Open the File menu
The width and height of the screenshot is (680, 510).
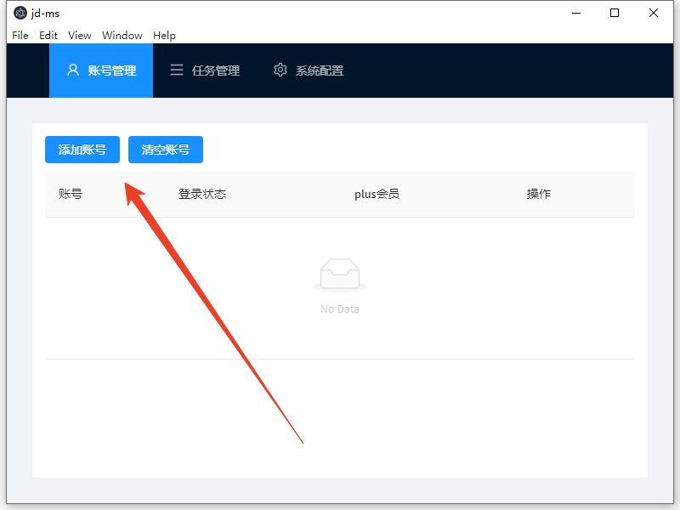click(20, 35)
